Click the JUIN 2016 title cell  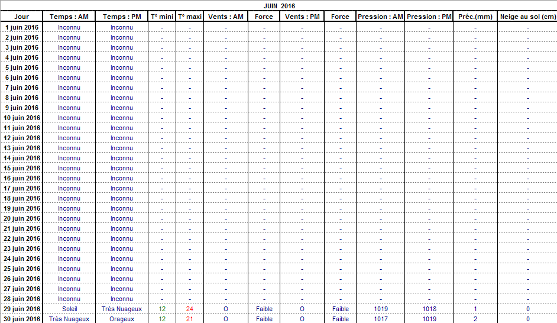point(279,5)
